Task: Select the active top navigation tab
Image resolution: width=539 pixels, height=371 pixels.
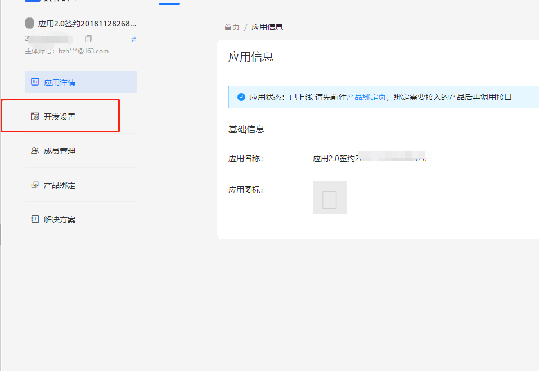Action: (x=169, y=2)
